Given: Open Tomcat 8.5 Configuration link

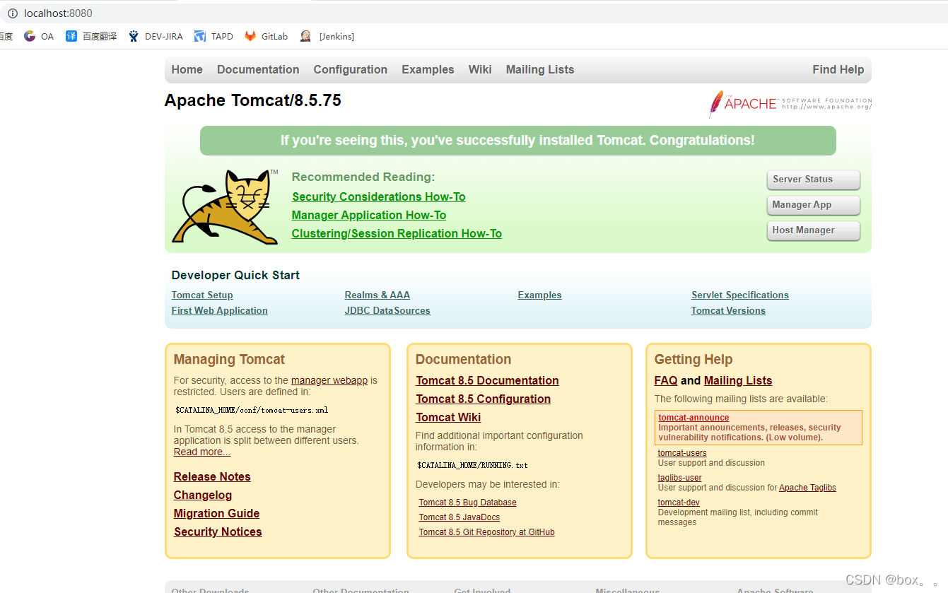Looking at the screenshot, I should click(484, 399).
